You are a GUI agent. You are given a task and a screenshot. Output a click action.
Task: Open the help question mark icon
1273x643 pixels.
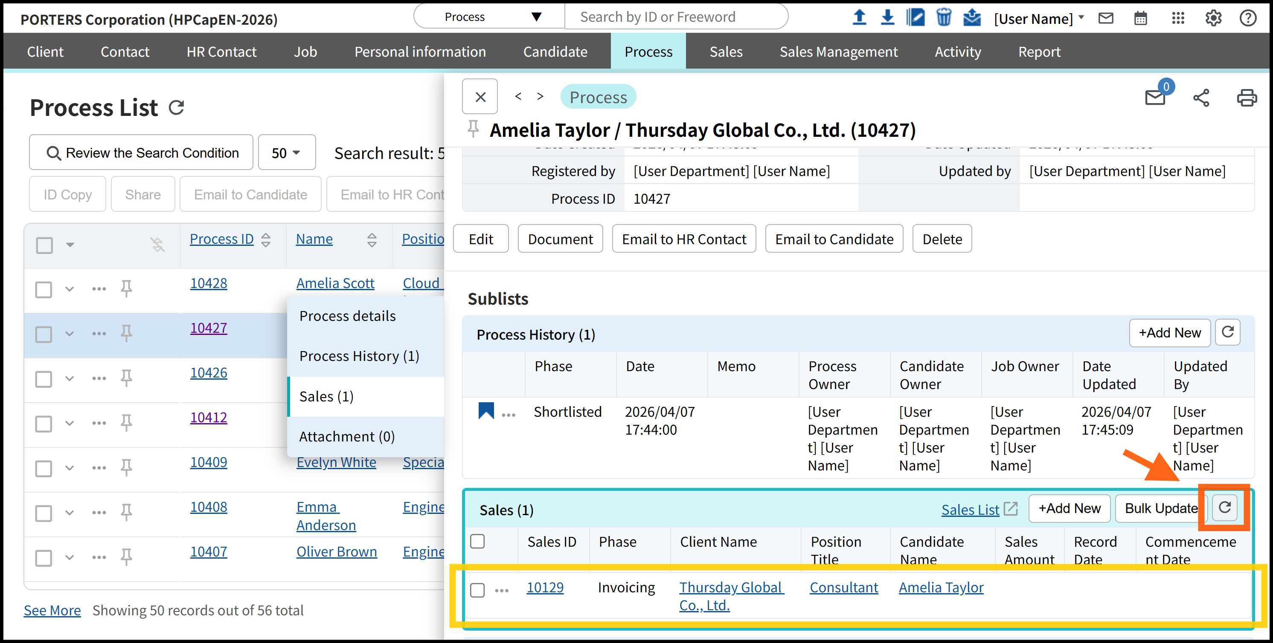(1248, 19)
